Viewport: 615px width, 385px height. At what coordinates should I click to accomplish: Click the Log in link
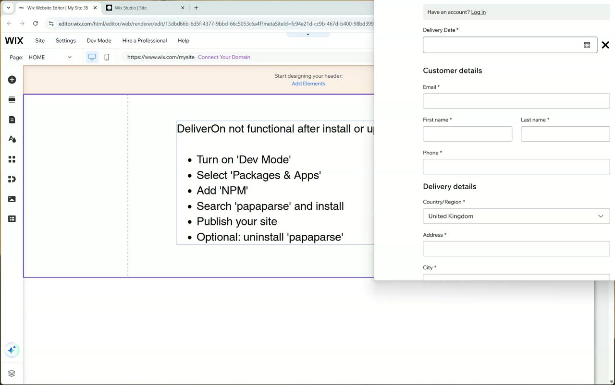tap(478, 12)
